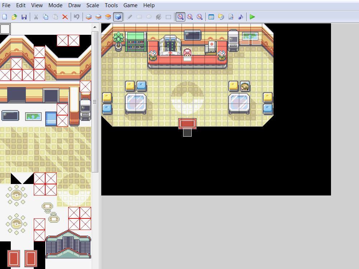The width and height of the screenshot is (359, 269).
Task: Click the right glass table on map
Action: point(239,103)
